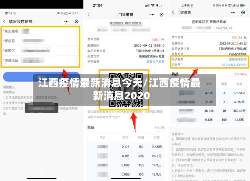This screenshot has width=250, height=181.
Task: Tap the 24.96 unit price cell
Action: tap(209, 102)
